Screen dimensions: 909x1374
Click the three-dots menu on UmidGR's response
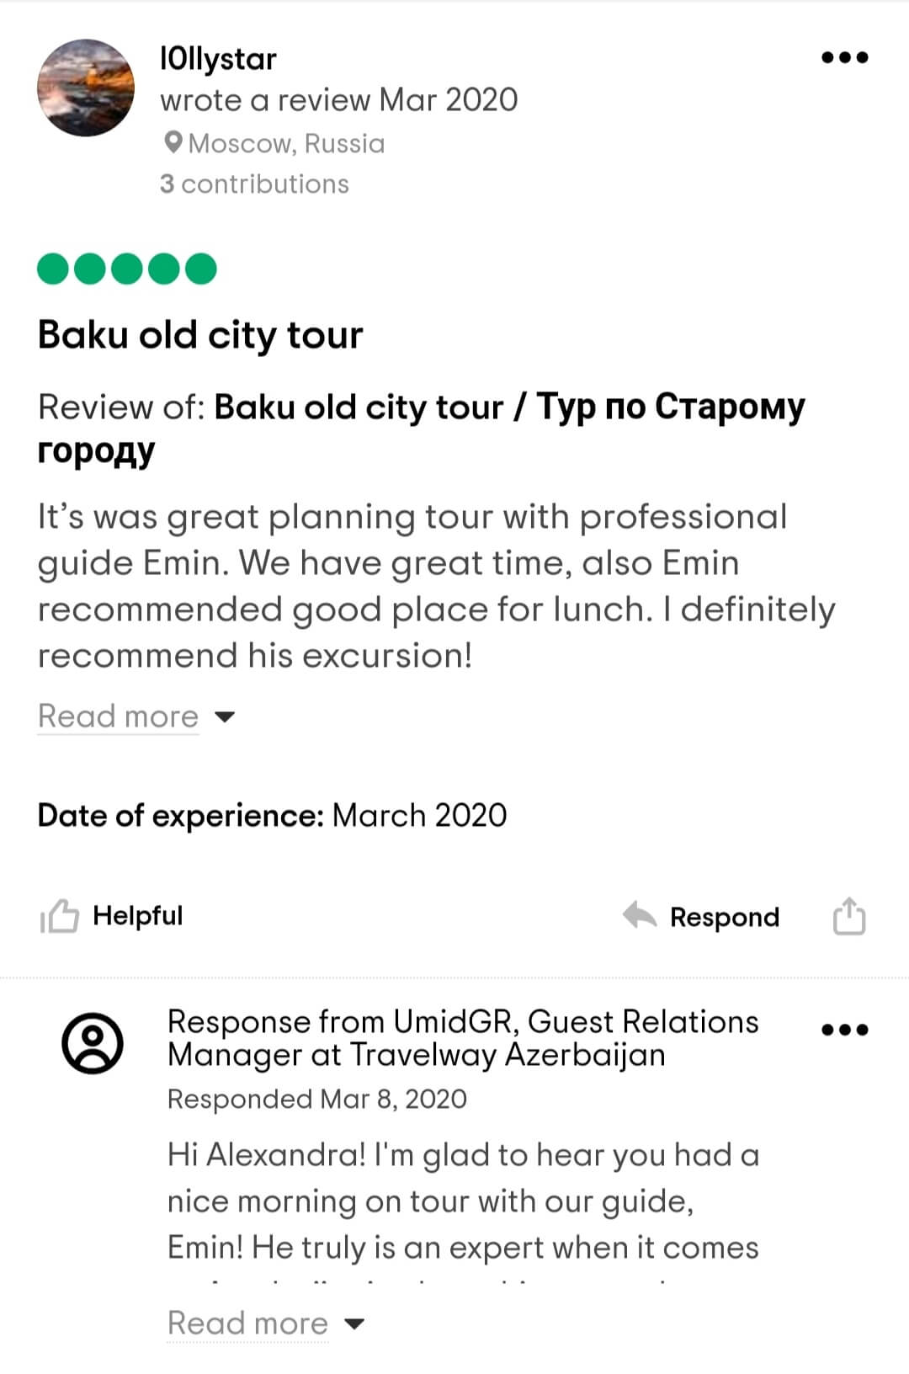click(x=844, y=1030)
